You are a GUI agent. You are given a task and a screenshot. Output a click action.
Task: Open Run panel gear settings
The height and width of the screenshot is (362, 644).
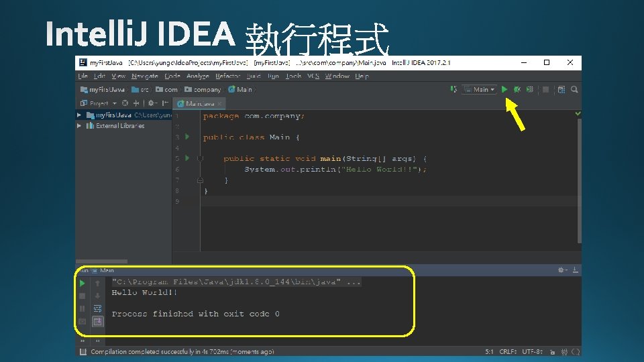pyautogui.click(x=562, y=270)
